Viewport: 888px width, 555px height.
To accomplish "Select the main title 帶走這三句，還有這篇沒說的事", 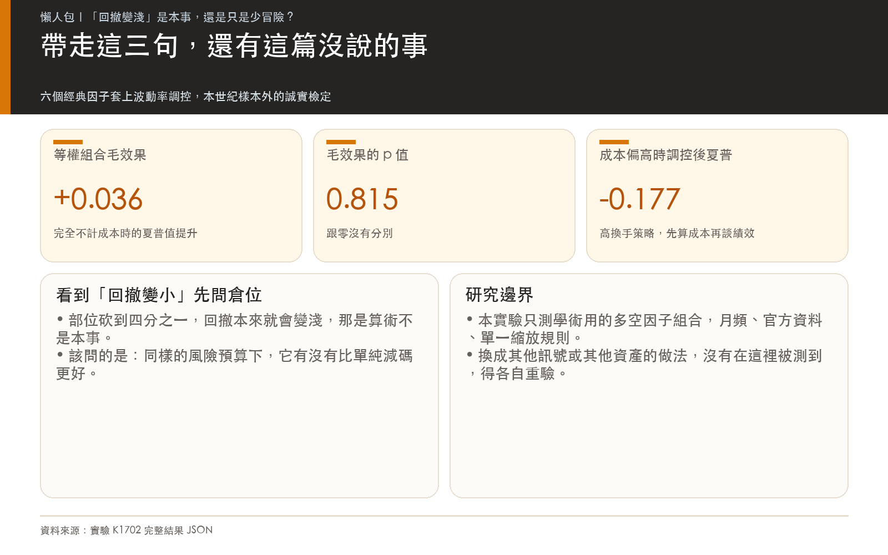I will pyautogui.click(x=234, y=46).
